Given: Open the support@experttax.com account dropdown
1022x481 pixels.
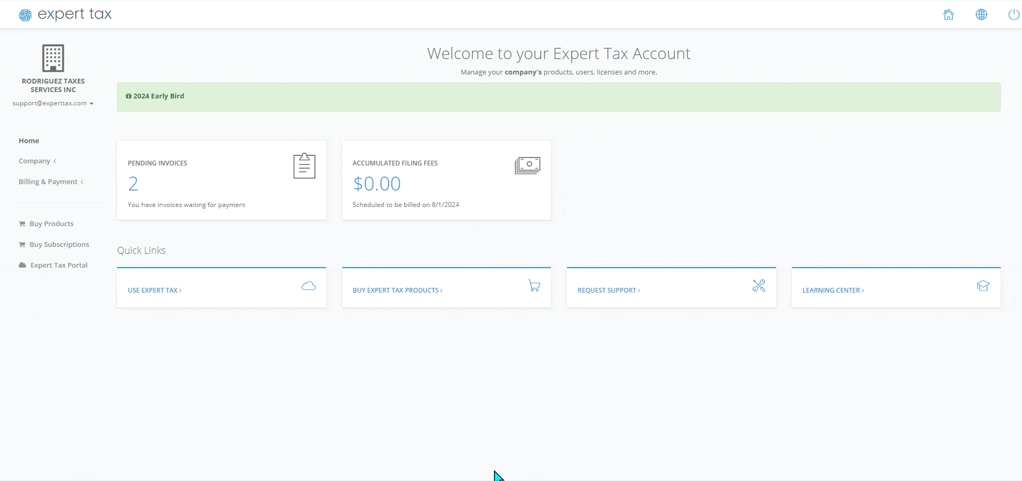Looking at the screenshot, I should (x=53, y=103).
